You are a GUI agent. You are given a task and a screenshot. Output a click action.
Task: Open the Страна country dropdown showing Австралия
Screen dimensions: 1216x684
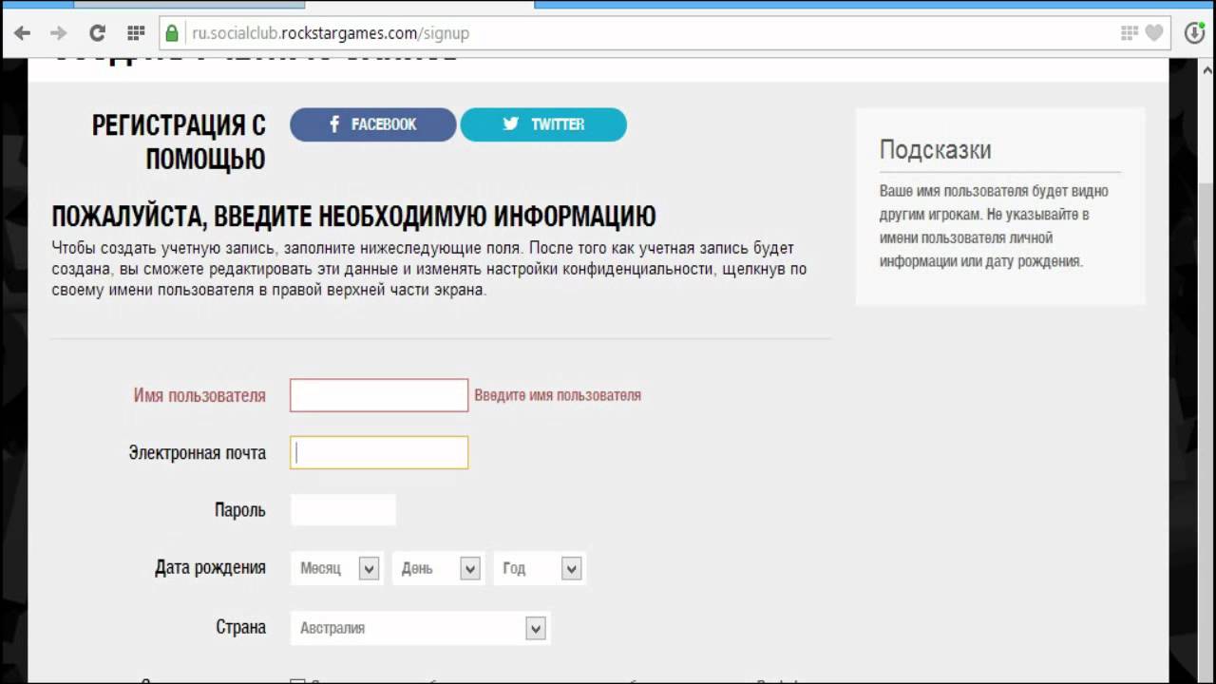click(x=420, y=628)
